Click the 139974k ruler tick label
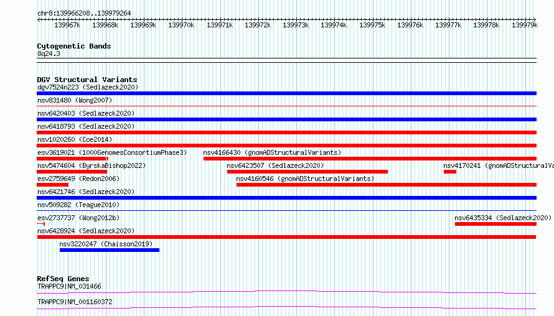Viewport: 554px width, 316px height. pos(334,26)
